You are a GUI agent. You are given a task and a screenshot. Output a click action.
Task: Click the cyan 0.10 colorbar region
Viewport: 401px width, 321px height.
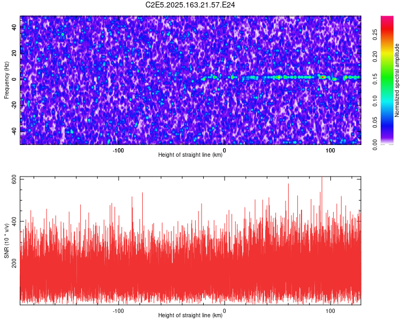pos(387,101)
